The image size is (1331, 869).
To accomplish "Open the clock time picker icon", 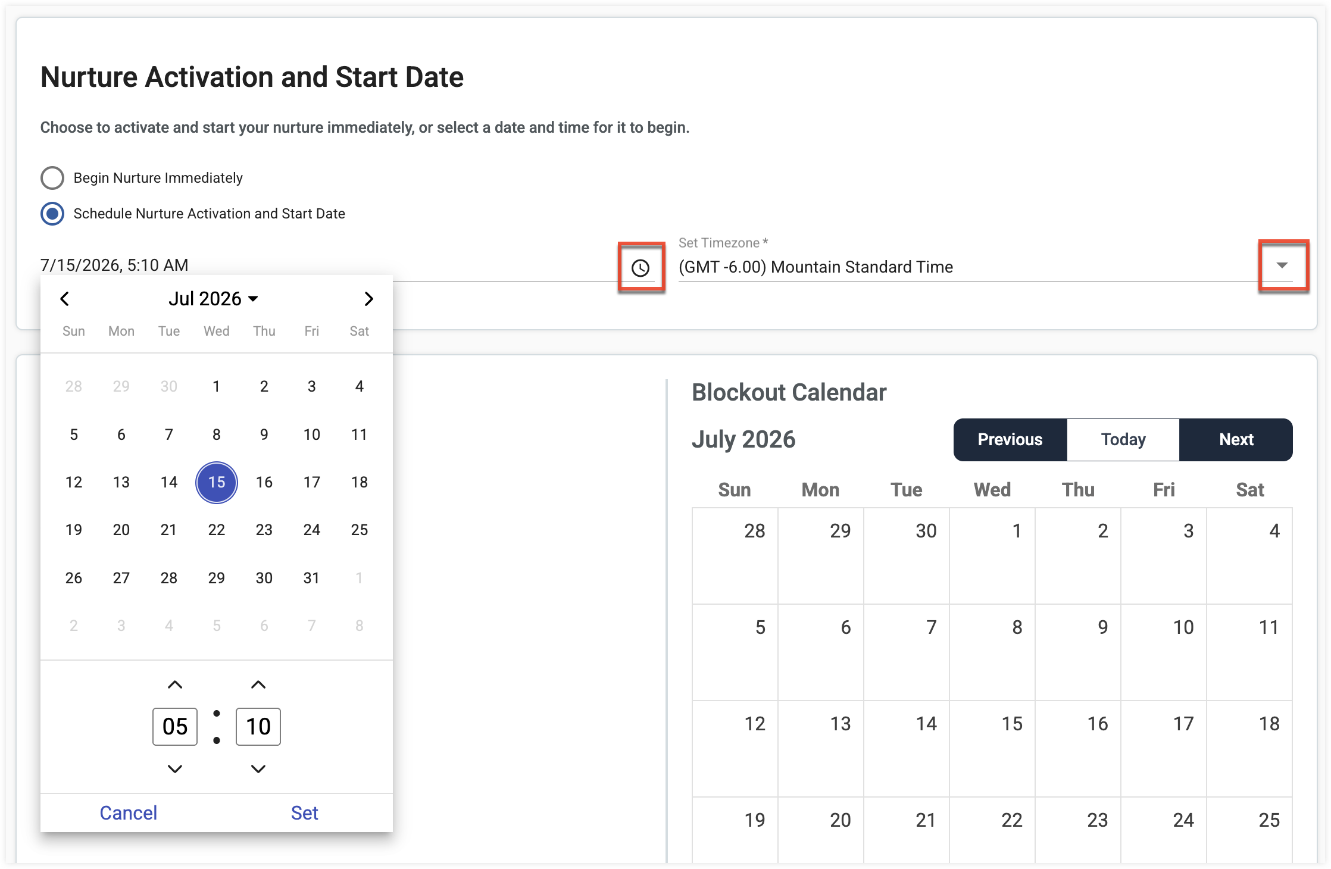I will pyautogui.click(x=640, y=268).
